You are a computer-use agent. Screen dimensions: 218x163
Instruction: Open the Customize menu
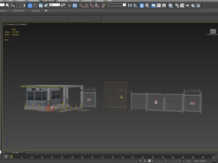click(87, 1)
